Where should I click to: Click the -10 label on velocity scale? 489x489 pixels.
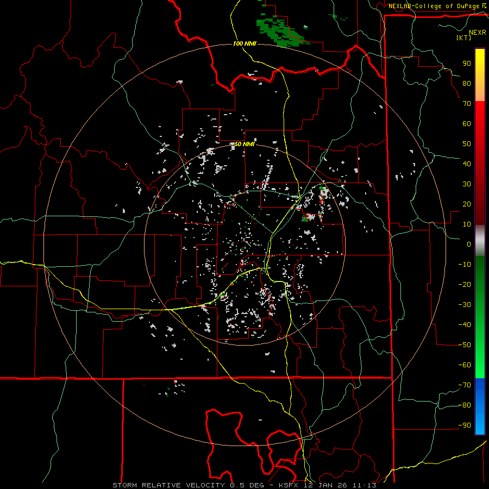click(465, 265)
